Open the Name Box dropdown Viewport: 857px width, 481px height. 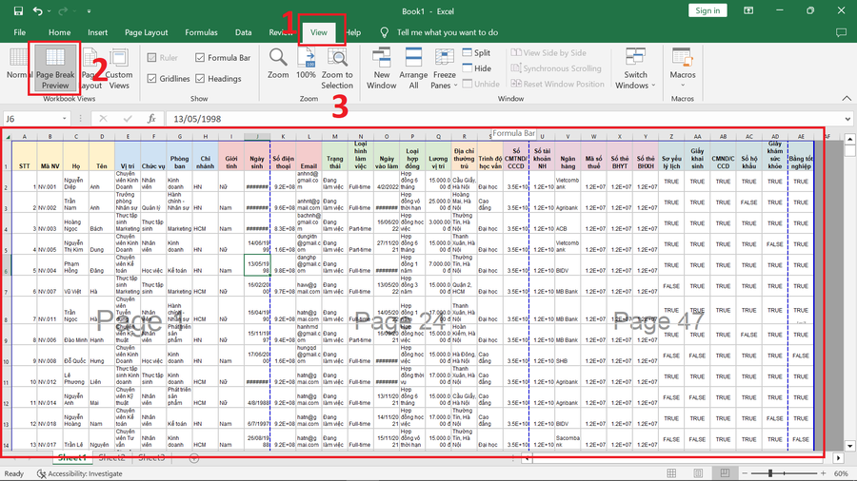65,118
